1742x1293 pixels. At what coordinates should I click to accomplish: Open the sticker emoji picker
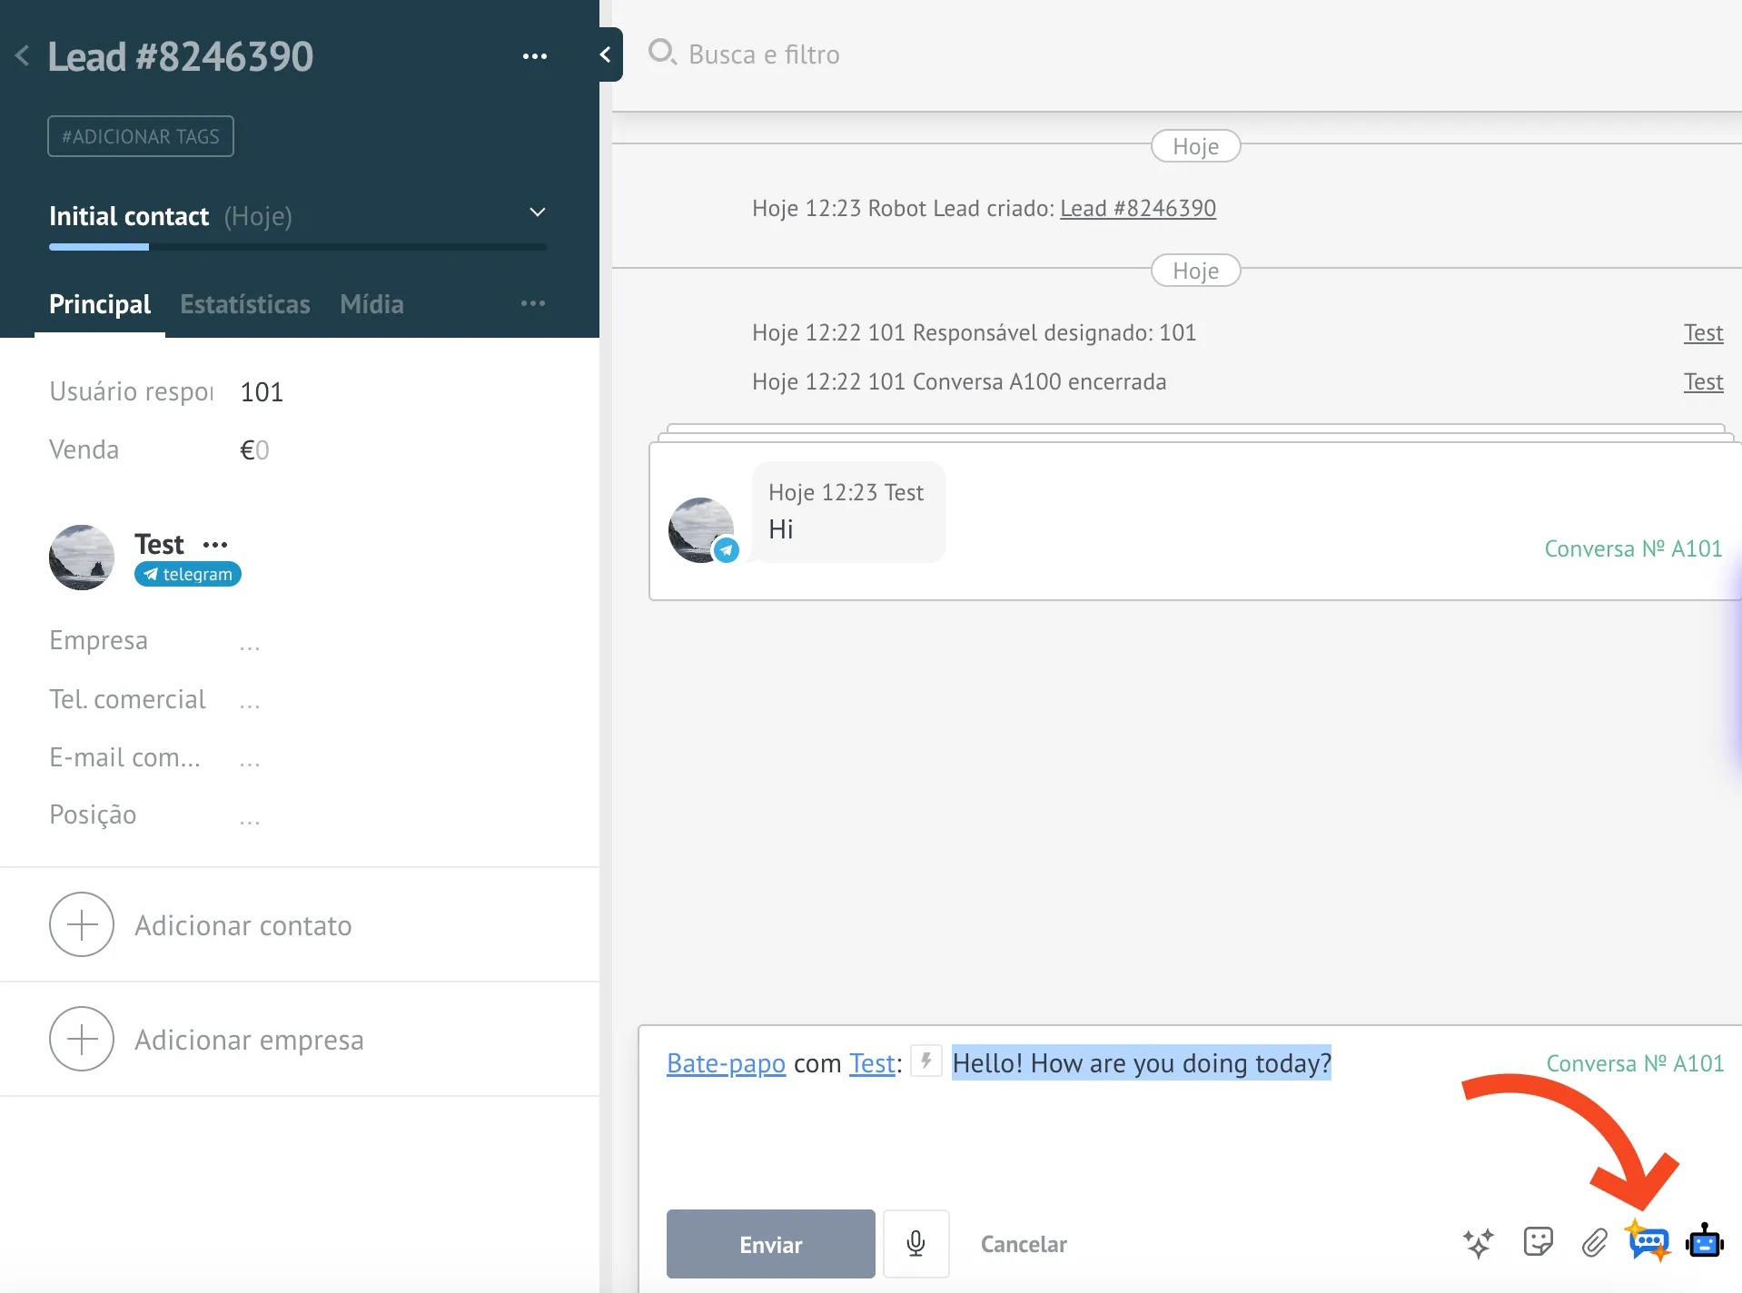point(1538,1241)
